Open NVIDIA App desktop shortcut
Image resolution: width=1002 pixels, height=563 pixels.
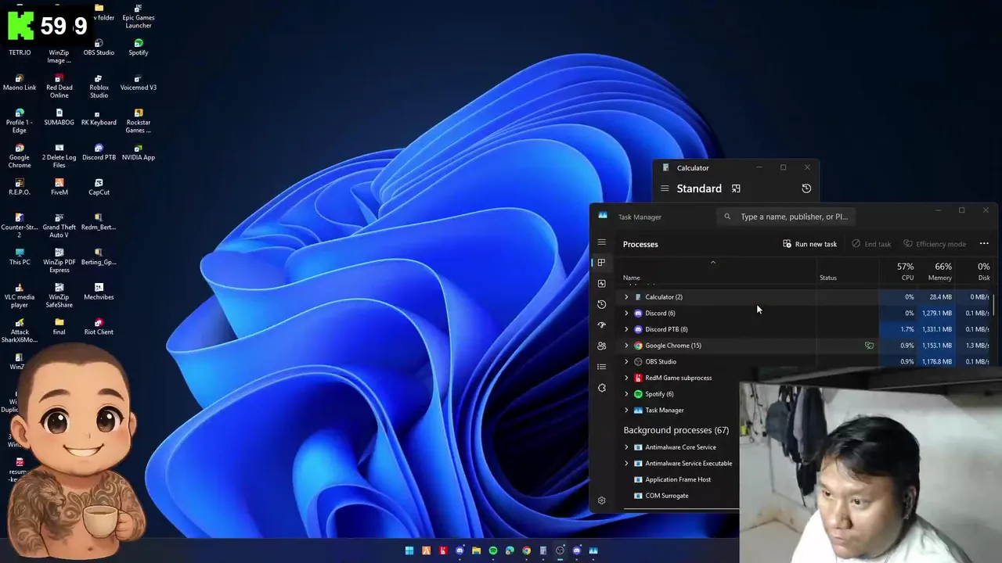click(x=139, y=152)
